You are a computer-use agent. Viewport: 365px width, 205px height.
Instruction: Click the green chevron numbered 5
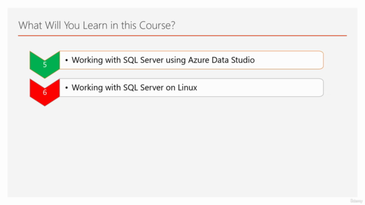coord(44,64)
